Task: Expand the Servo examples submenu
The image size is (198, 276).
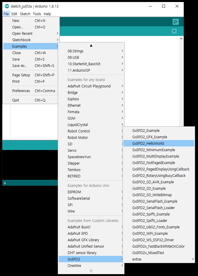Action: click(91, 151)
